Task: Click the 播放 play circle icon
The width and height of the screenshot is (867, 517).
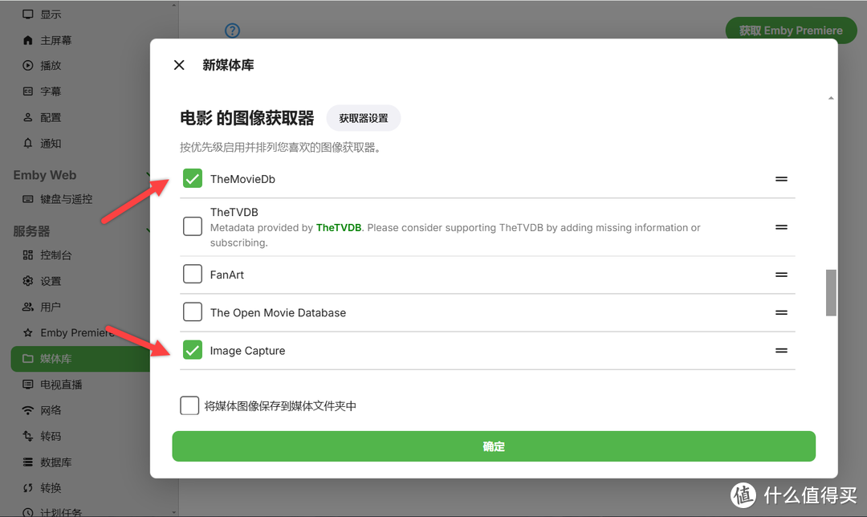Action: point(27,65)
